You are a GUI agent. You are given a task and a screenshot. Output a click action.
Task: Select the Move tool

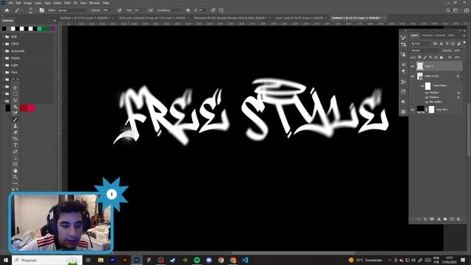click(15, 88)
